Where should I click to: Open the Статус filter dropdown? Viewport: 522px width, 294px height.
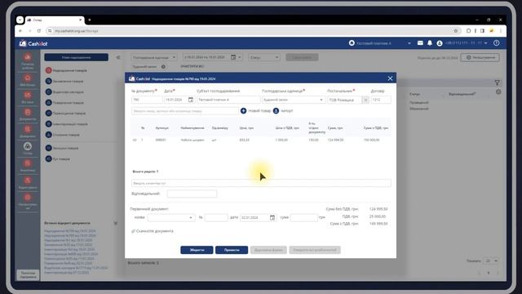264,57
